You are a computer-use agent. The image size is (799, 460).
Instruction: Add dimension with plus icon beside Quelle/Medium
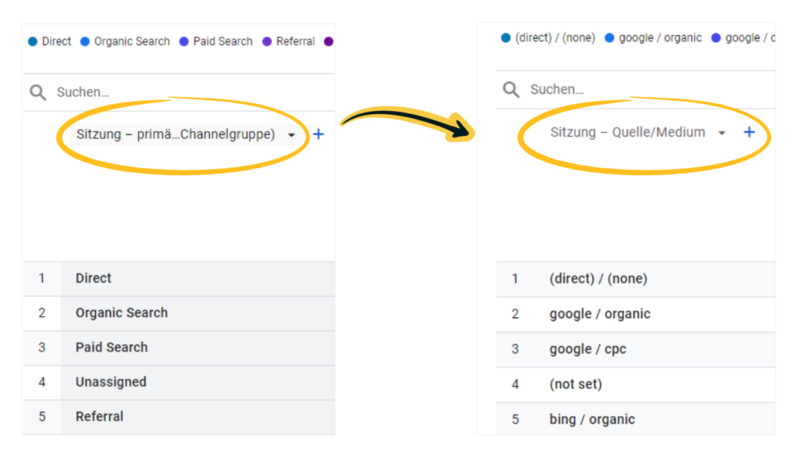coord(749,132)
